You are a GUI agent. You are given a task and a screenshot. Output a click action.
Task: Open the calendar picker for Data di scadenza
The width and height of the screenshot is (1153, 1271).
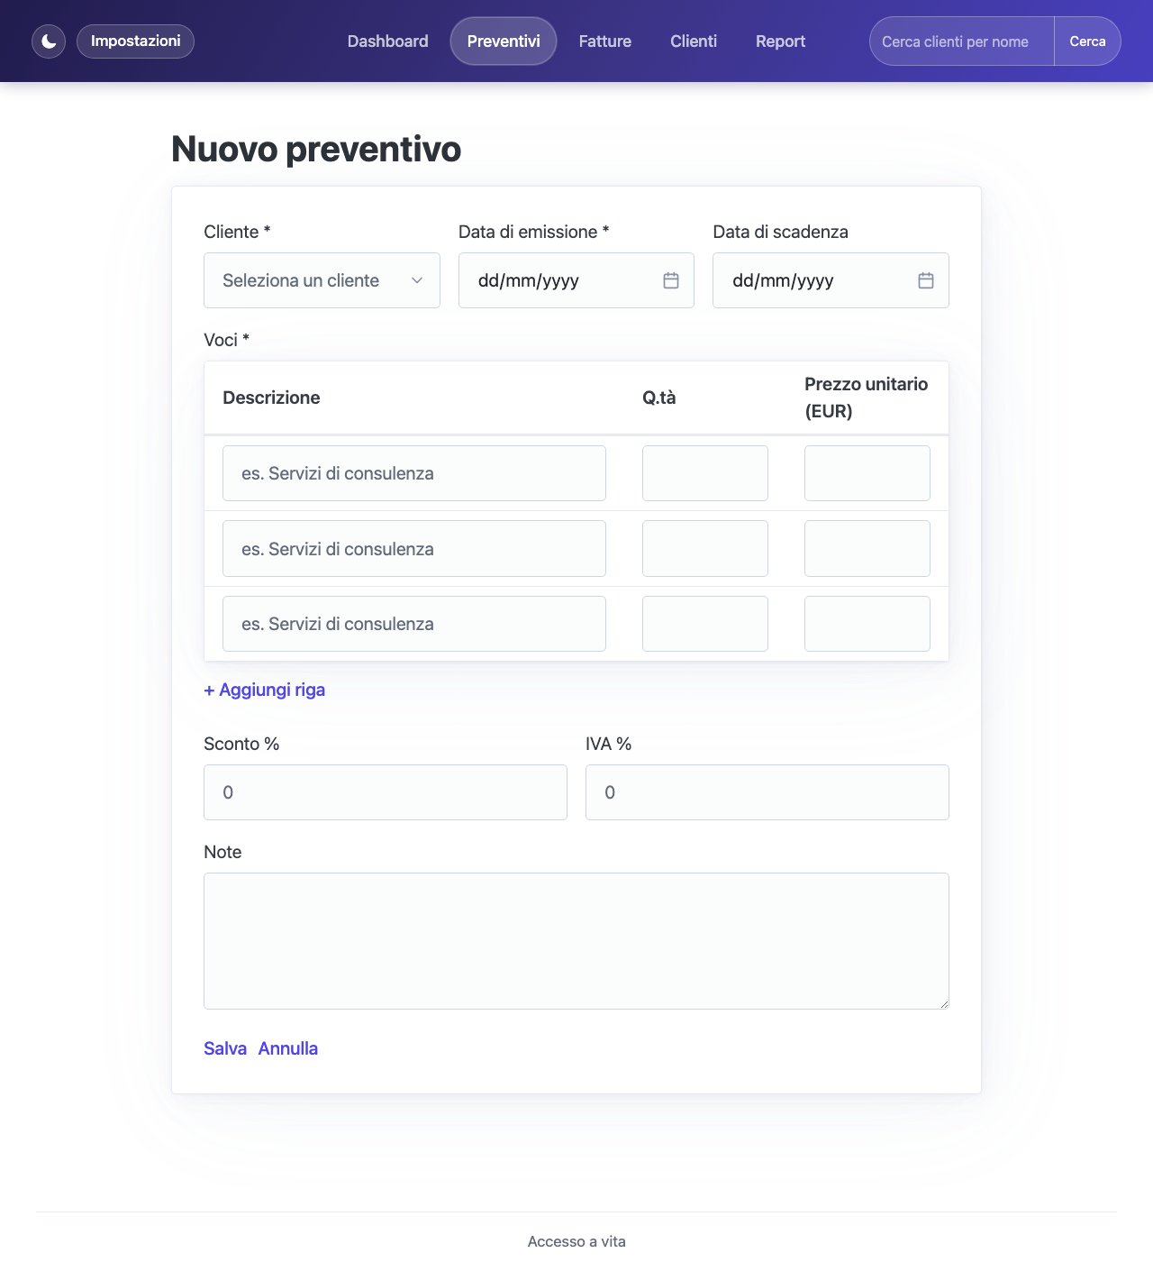926,280
